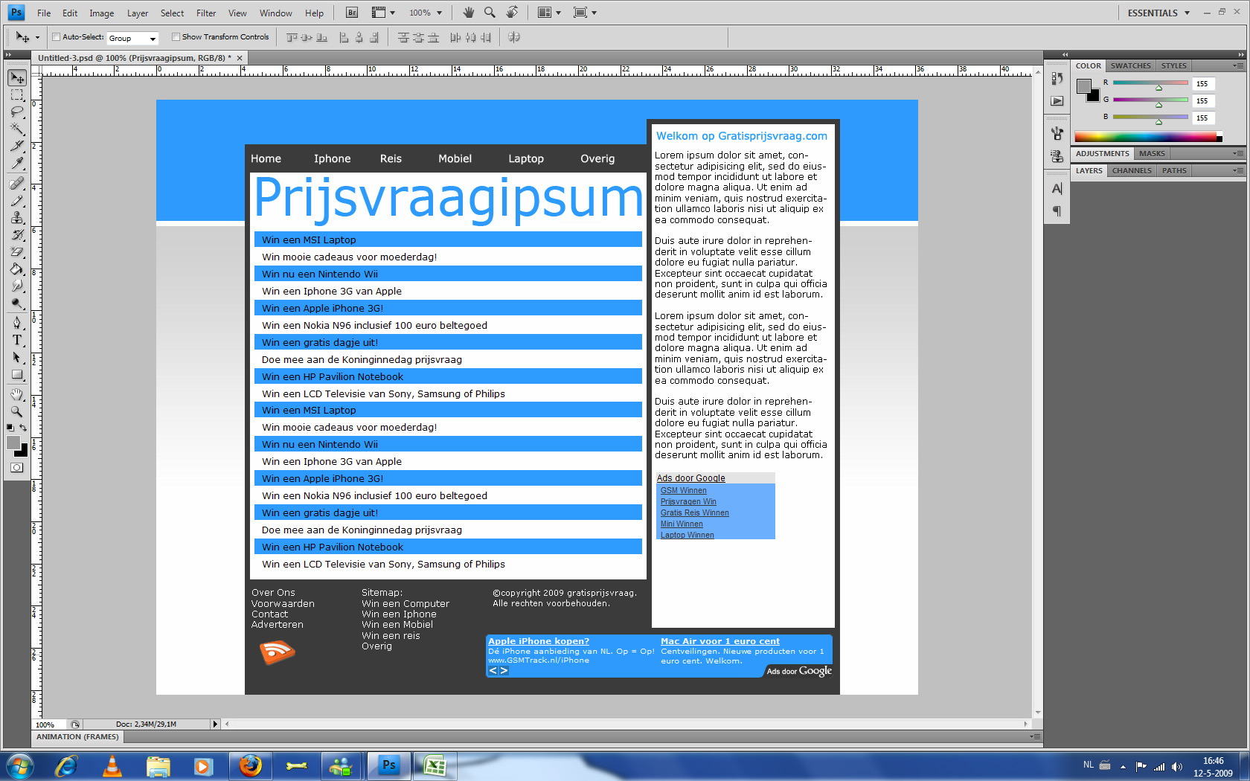The image size is (1250, 781).
Task: Switch to the Styles tab
Action: tap(1174, 66)
